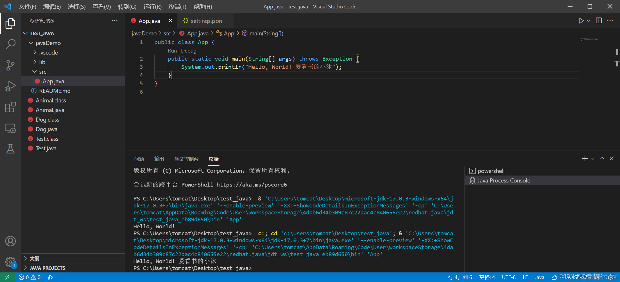This screenshot has height=282, width=620.
Task: Open the Accounts icon in activity bar
Action: coord(10,241)
